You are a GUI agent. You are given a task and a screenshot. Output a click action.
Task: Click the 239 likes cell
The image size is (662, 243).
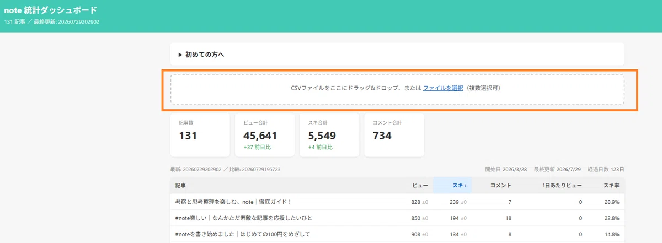tap(458, 202)
